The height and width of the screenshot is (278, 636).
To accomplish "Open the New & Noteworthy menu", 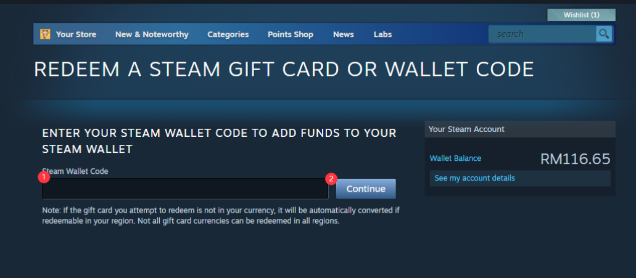I will 152,35.
